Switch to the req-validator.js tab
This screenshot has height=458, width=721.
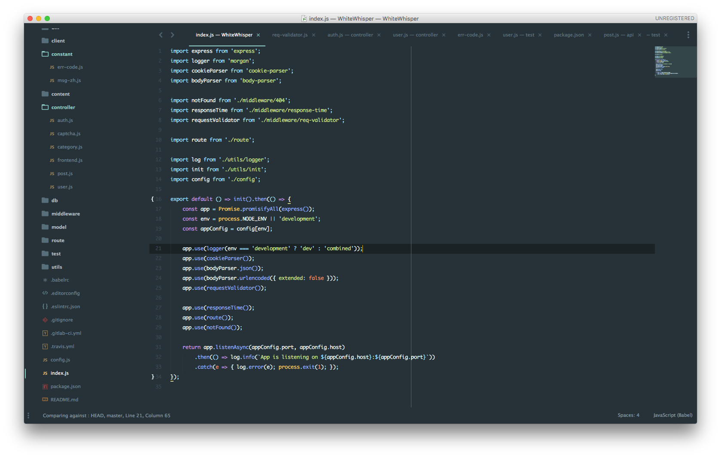pos(290,35)
